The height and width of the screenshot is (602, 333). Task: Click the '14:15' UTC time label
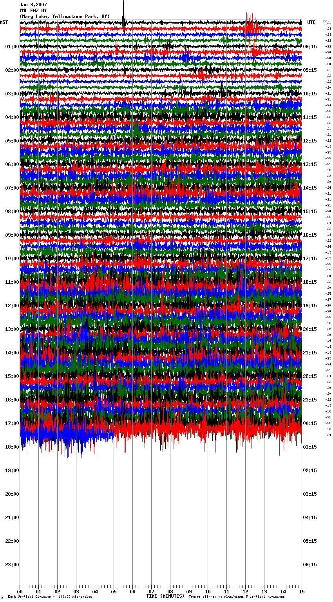[310, 188]
